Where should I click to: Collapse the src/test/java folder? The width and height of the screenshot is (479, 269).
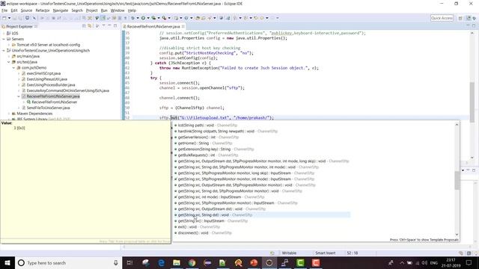point(9,62)
